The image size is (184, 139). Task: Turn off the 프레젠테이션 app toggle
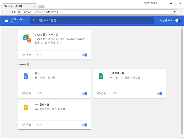click(x=85, y=125)
